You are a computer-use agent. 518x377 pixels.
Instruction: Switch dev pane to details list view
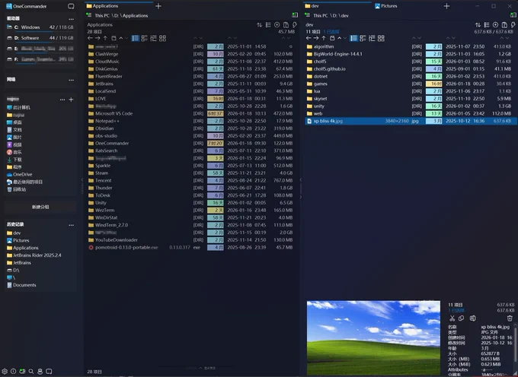click(x=353, y=38)
